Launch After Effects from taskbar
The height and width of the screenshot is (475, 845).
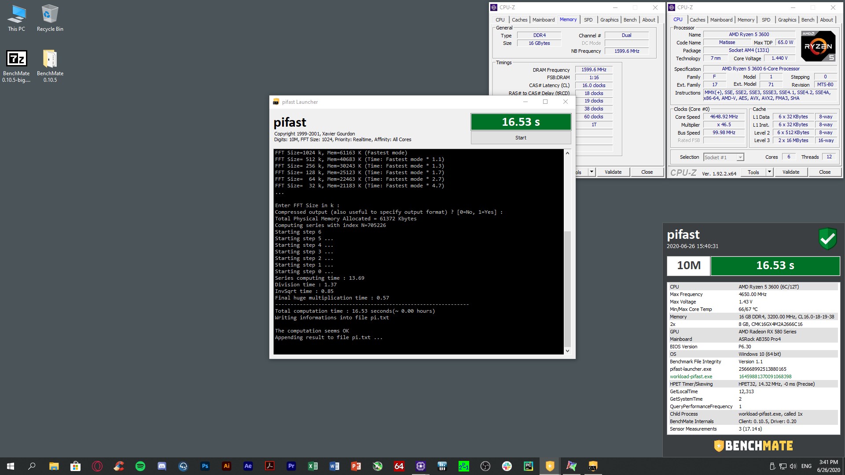[248, 466]
